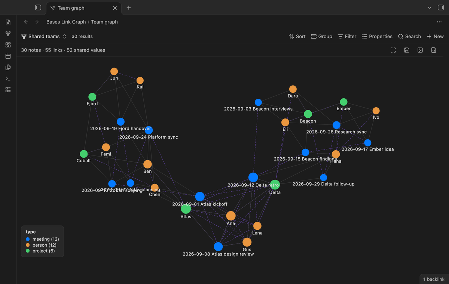
Task: Select the Fjord handover meeting node
Action: (120, 122)
